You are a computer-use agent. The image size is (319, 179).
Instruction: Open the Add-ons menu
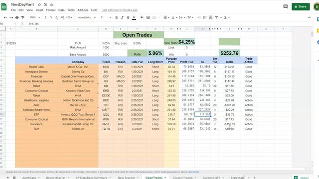[x=83, y=10]
